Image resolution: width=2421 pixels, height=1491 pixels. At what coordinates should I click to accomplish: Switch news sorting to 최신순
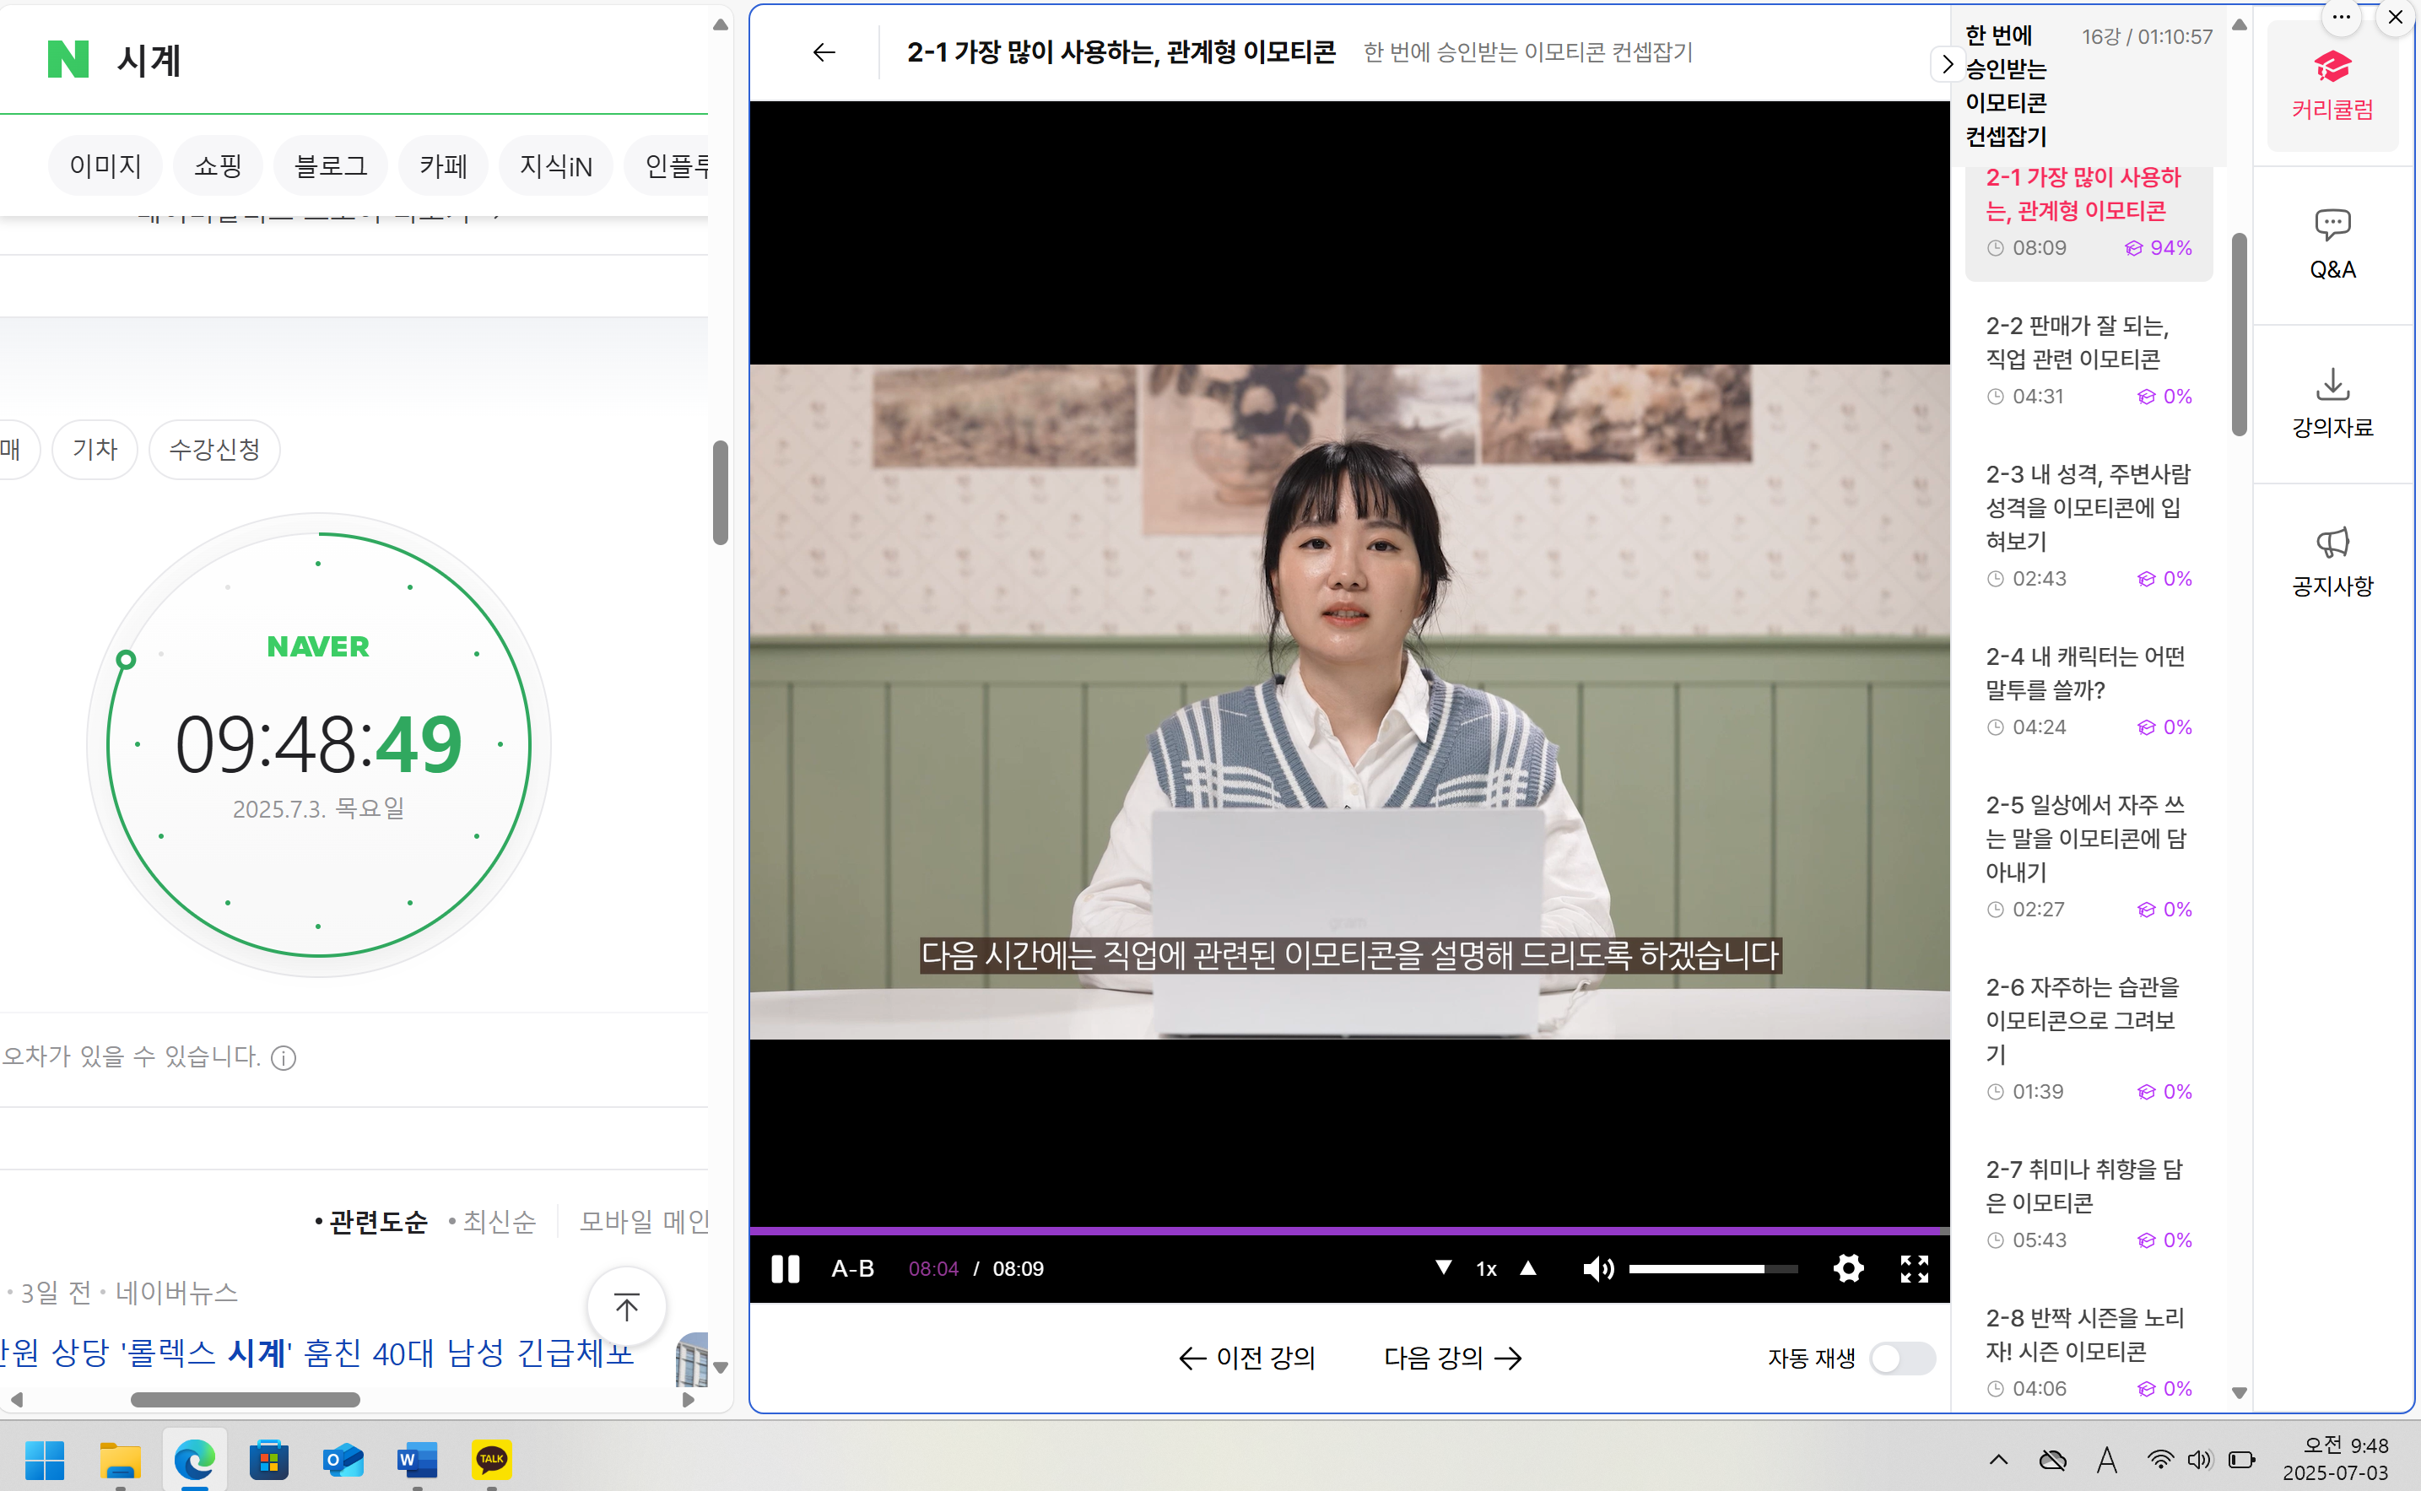point(499,1222)
